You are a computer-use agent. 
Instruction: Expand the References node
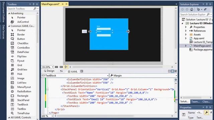point(186,31)
